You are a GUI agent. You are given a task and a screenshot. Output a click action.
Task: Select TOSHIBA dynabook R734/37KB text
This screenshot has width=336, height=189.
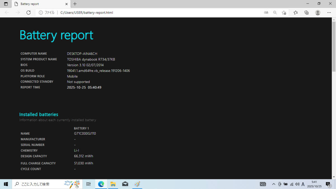pos(91,59)
